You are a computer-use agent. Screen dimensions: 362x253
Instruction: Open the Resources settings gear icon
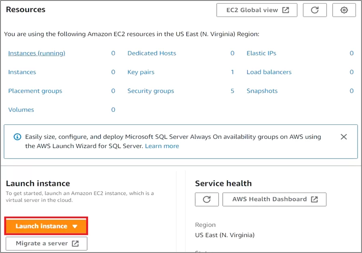344,10
